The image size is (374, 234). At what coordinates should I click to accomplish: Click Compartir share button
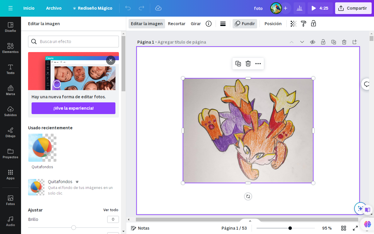pos(353,8)
